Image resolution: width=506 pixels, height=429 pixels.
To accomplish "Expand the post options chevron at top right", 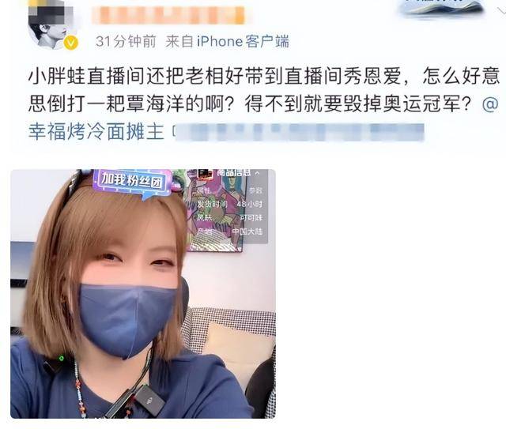I will (500, 11).
